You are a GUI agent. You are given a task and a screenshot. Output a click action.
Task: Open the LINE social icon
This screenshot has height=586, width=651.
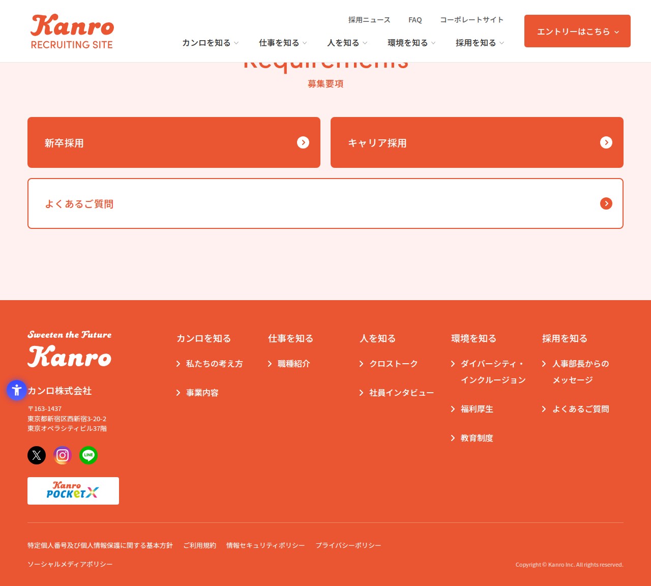click(x=88, y=455)
